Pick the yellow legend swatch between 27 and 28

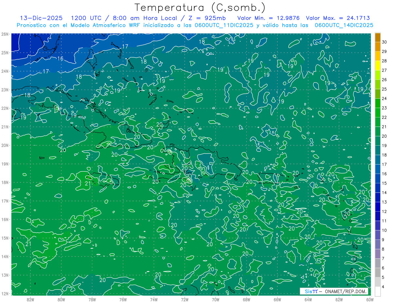378,66
